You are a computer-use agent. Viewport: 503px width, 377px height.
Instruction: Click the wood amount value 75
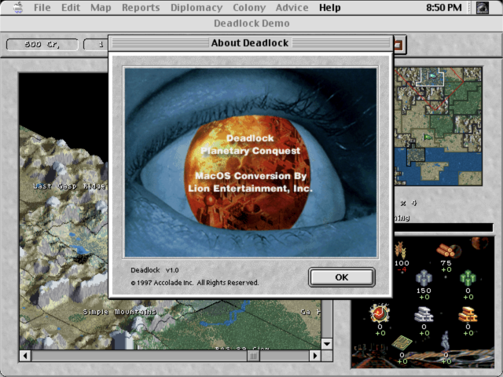coord(446,263)
